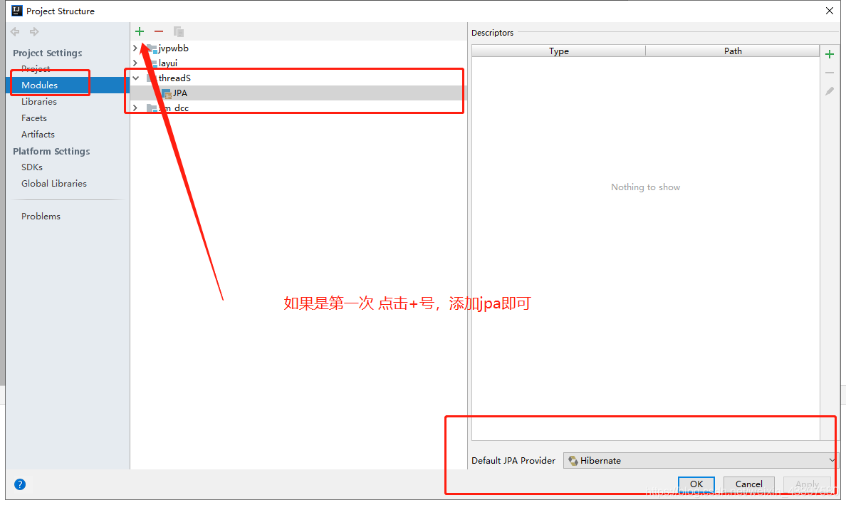Click the OK button
Viewport: 846px width, 505px height.
[x=696, y=484]
